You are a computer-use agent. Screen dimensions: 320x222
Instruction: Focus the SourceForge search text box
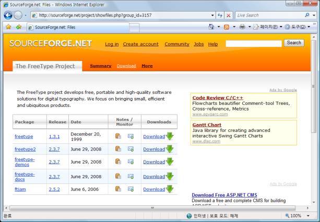tap(254, 43)
